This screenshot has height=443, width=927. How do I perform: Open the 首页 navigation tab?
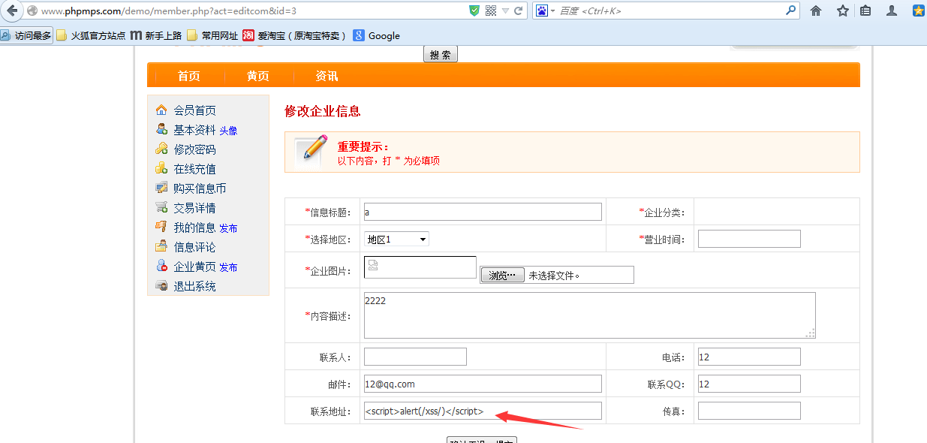click(189, 76)
